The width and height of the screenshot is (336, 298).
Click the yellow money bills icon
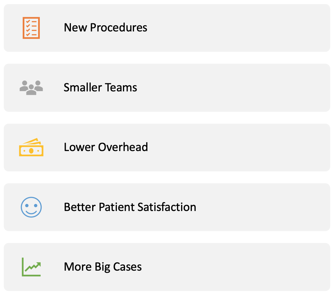pos(31,147)
